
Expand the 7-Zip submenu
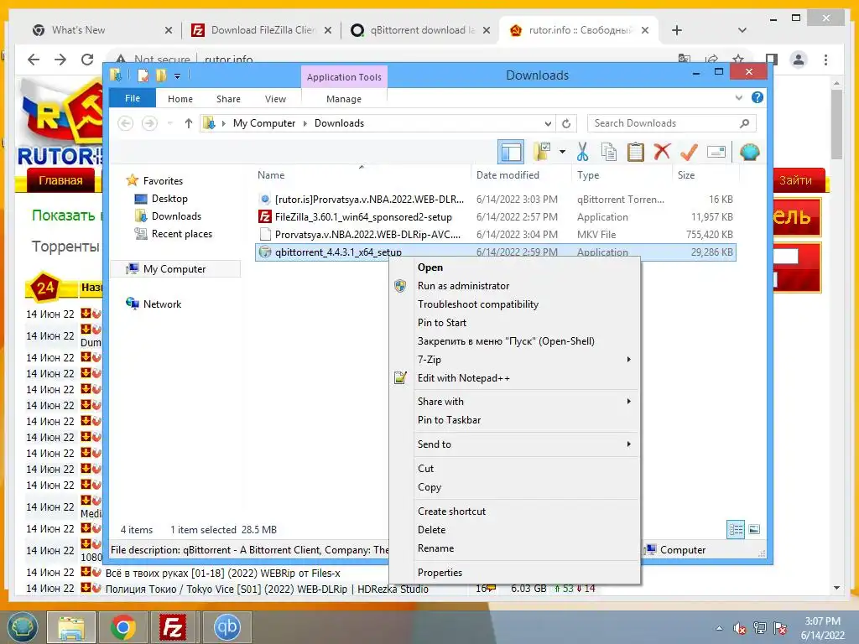(x=515, y=360)
